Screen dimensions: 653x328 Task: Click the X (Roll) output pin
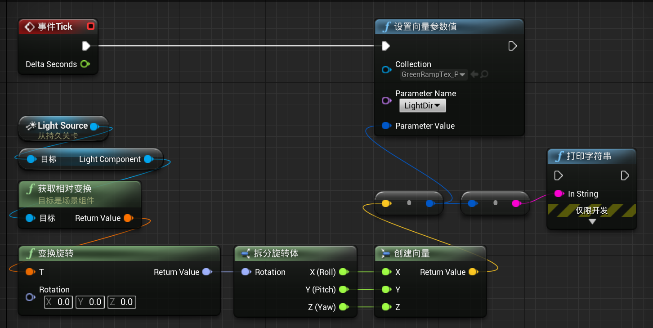[344, 272]
